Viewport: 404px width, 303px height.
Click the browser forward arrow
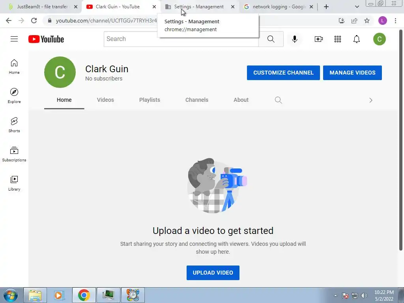21,21
